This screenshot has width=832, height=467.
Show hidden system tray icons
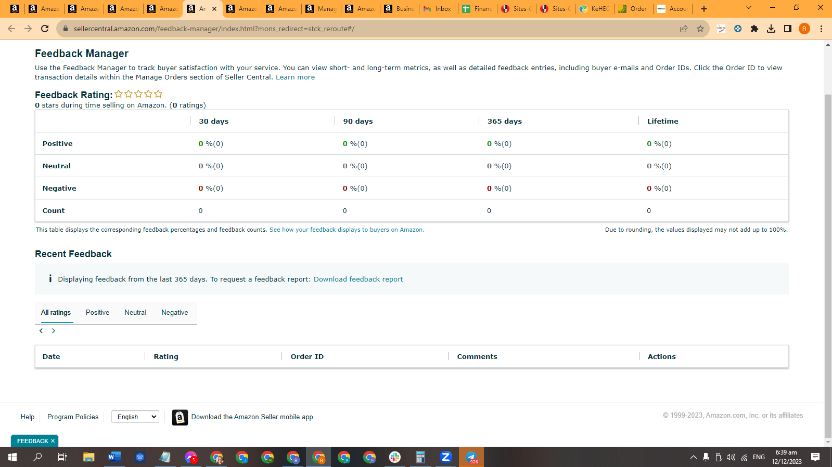click(x=693, y=457)
